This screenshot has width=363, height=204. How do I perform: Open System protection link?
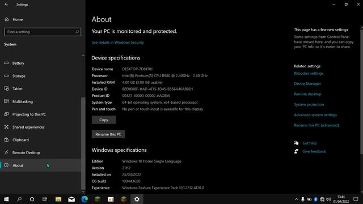tap(309, 104)
